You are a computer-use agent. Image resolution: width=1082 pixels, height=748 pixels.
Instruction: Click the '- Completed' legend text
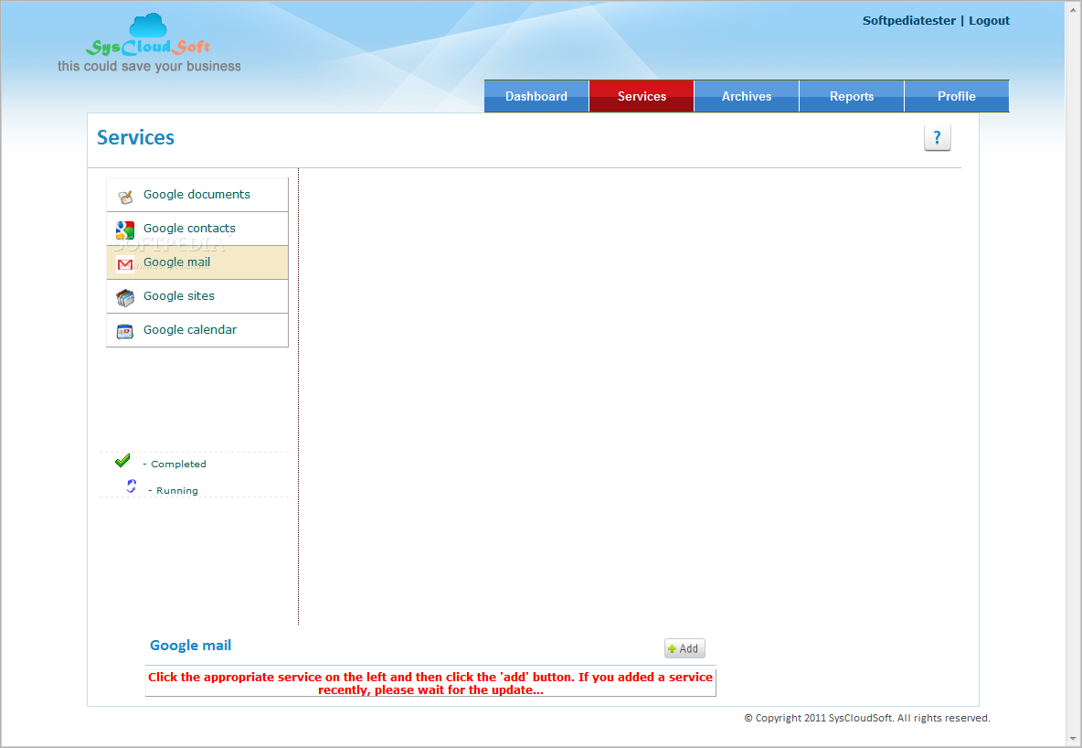(x=174, y=465)
